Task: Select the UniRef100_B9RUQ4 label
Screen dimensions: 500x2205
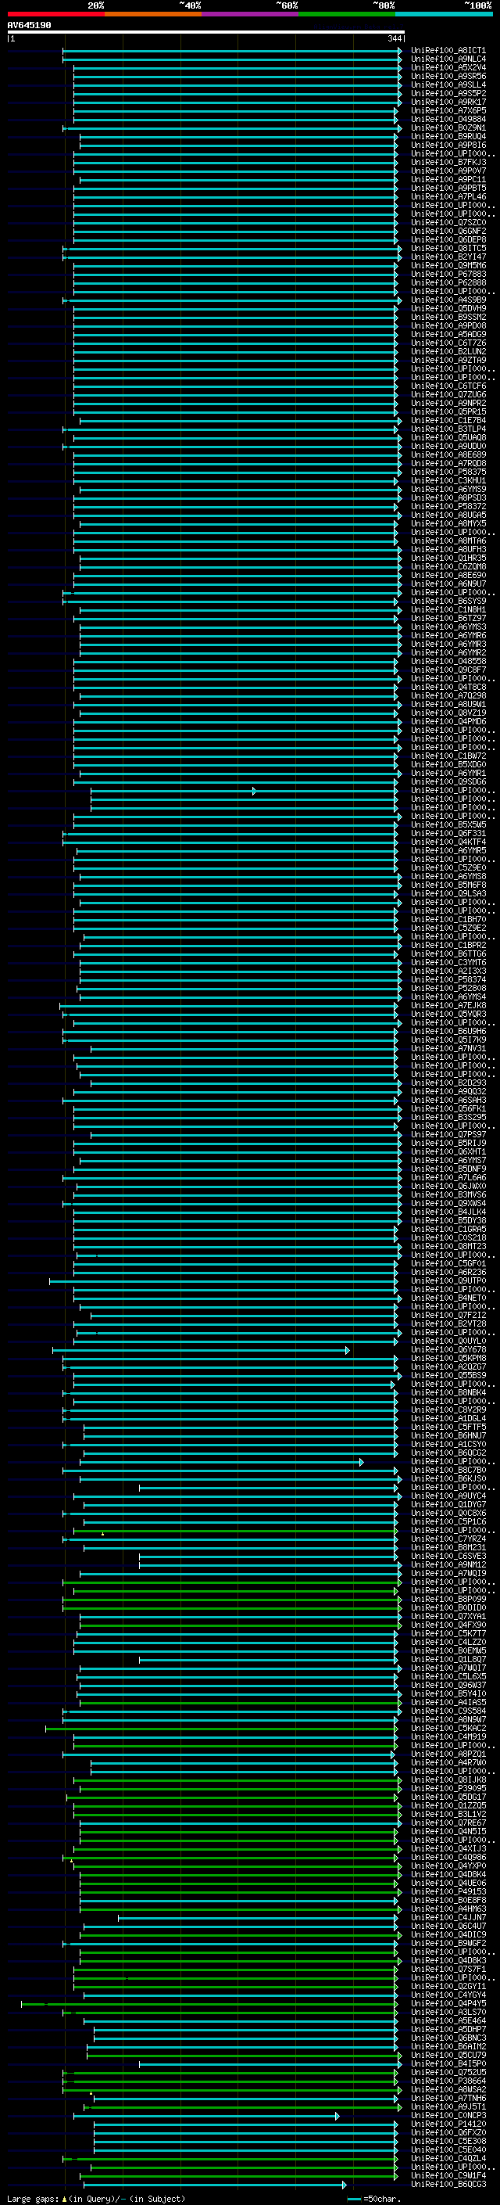Action: [448, 136]
